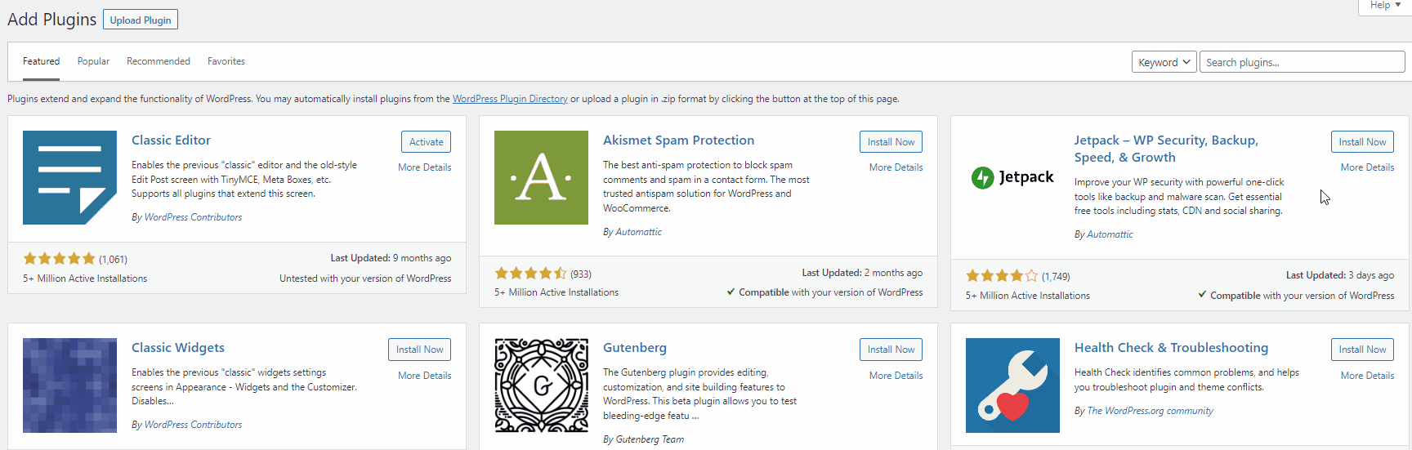
Task: Click Health Check & Troubleshooting title
Action: [x=1171, y=348]
